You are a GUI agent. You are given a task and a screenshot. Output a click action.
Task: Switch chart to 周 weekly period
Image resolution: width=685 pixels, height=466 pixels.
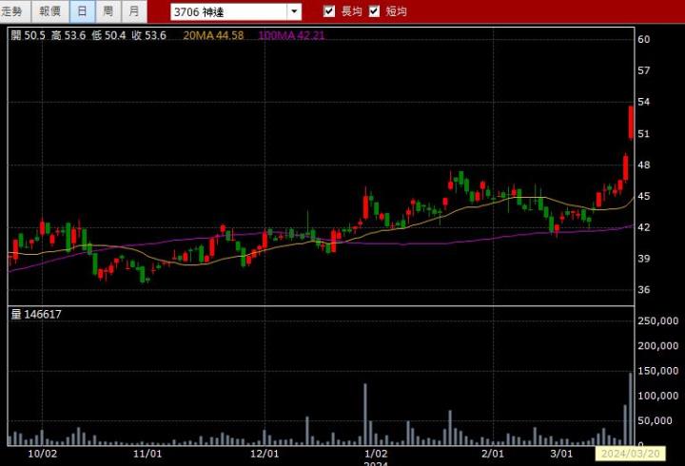tap(108, 11)
